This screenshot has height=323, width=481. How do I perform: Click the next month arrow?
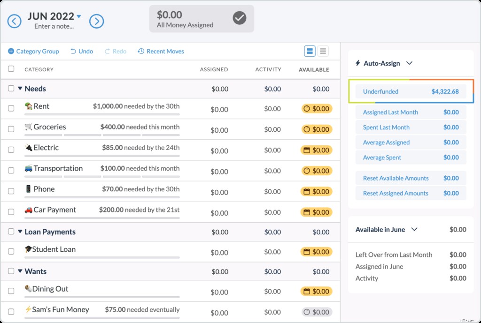coord(97,21)
